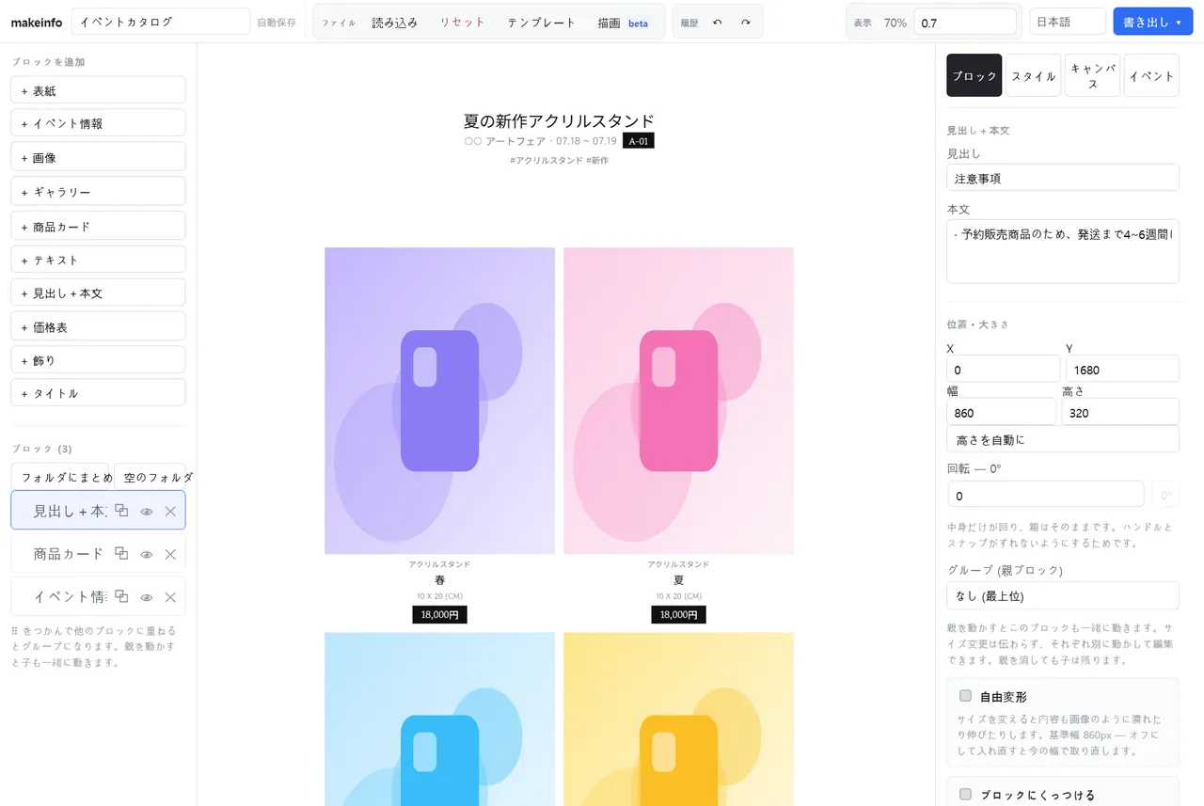1204x806 pixels.
Task: Add a 価格表 block
Action: pyautogui.click(x=98, y=326)
